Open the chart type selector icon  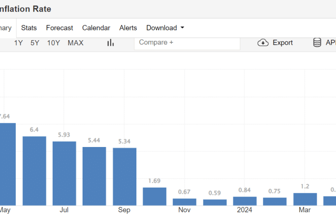point(111,43)
